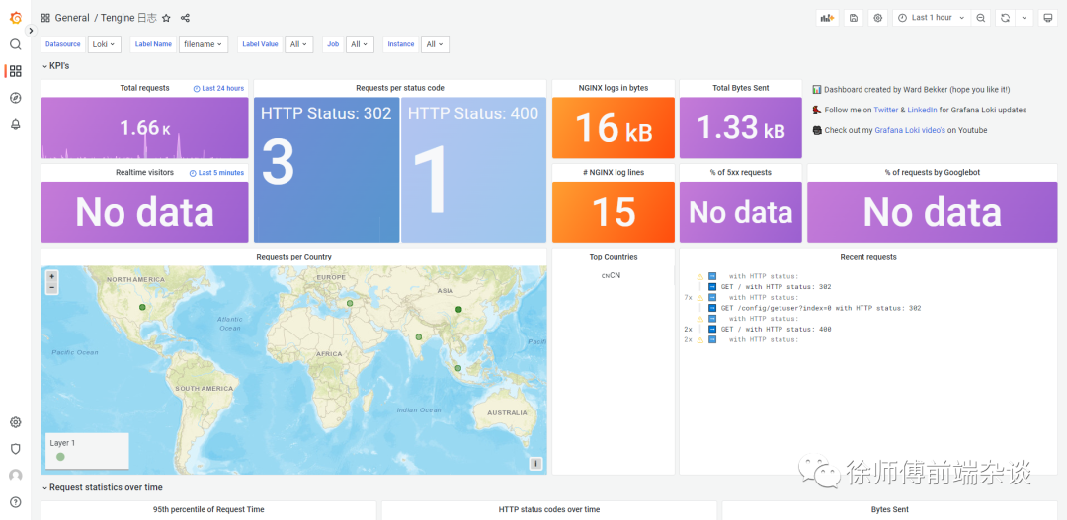This screenshot has width=1067, height=520.
Task: Click Requests per status code title
Action: (x=400, y=88)
